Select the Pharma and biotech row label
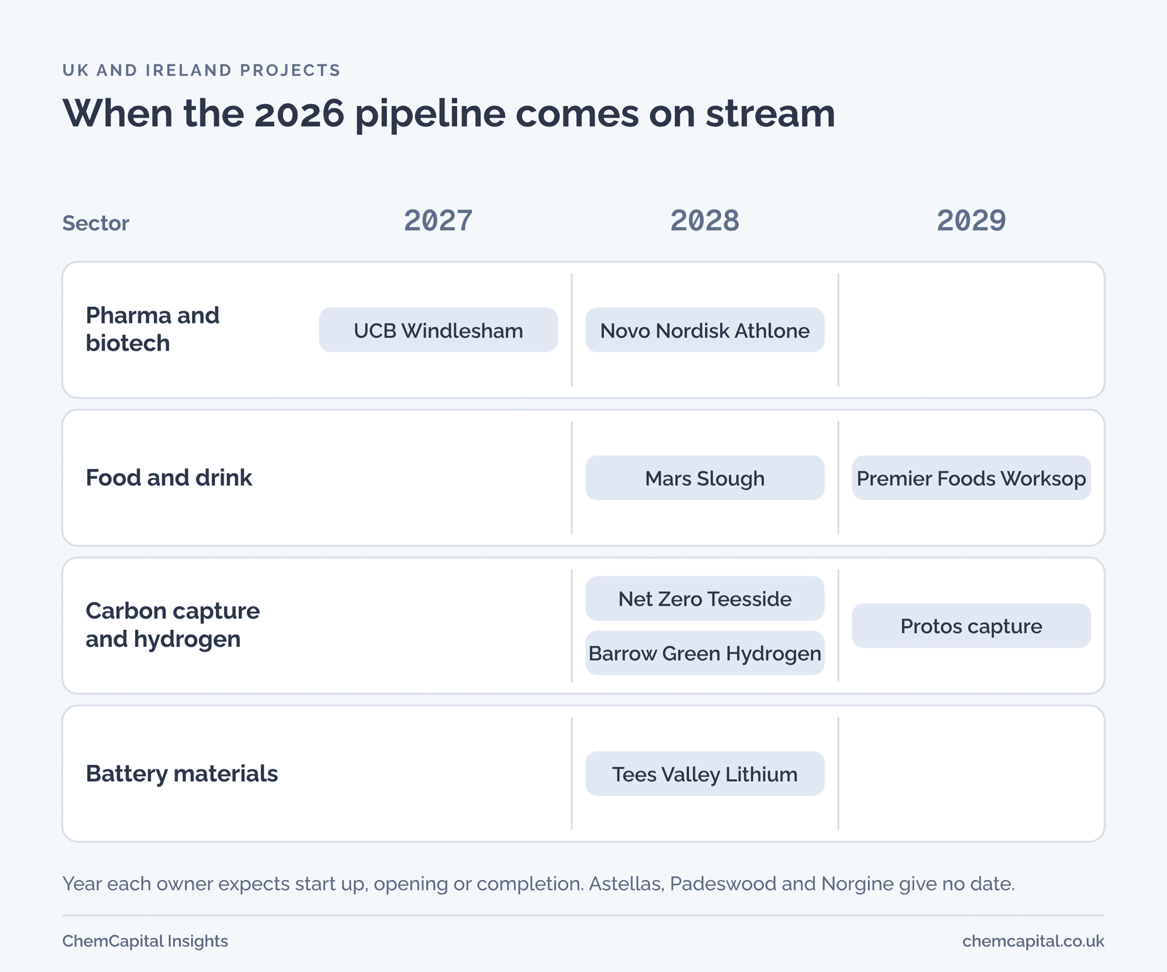The image size is (1167, 972). coord(153,329)
